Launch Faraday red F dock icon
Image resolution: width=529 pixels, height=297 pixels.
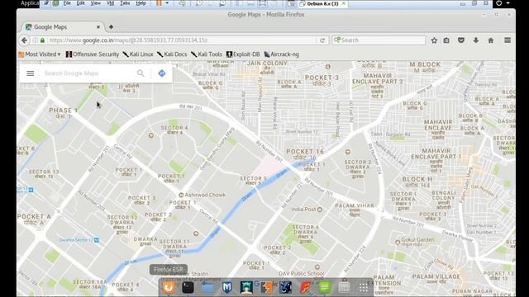pyautogui.click(x=305, y=287)
